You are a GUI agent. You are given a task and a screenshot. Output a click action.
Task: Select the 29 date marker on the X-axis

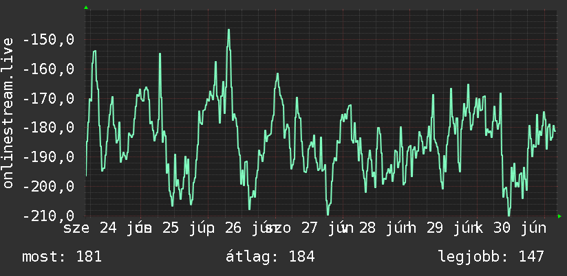click(435, 228)
